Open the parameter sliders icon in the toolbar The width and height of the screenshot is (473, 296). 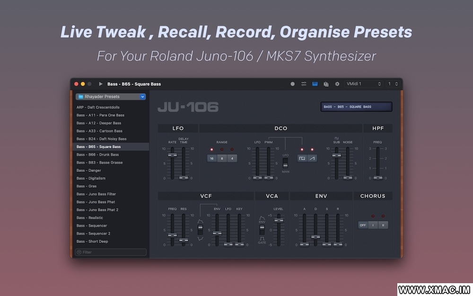tap(304, 84)
